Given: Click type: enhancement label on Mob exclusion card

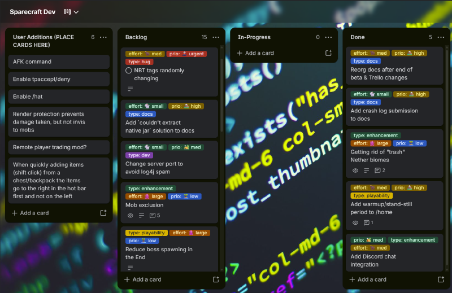Looking at the screenshot, I should [x=150, y=189].
